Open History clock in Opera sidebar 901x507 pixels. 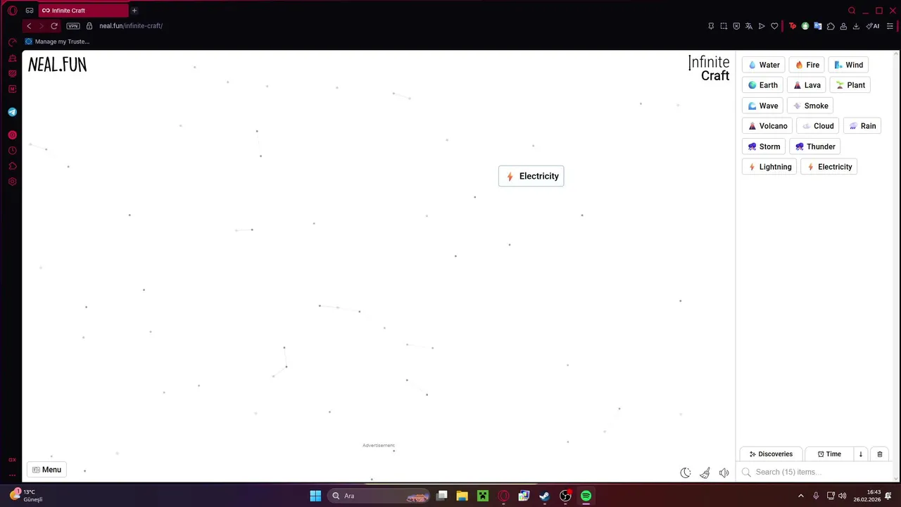(12, 151)
